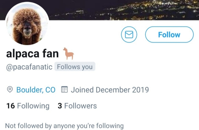
Task: Click the llama emoji beside the name
Action: tap(69, 53)
